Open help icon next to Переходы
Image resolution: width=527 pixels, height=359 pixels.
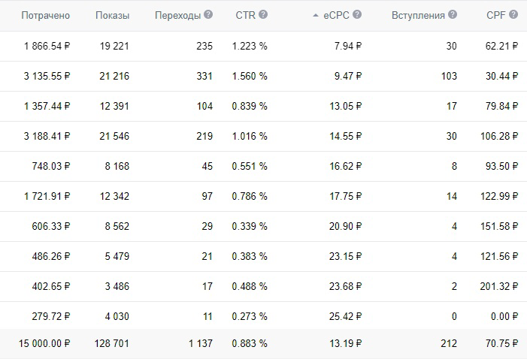click(208, 14)
